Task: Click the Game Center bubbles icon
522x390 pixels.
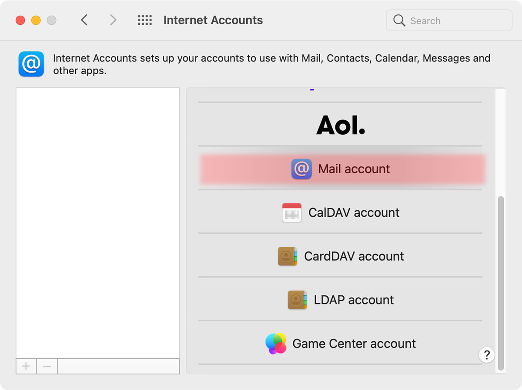Action: pos(276,344)
